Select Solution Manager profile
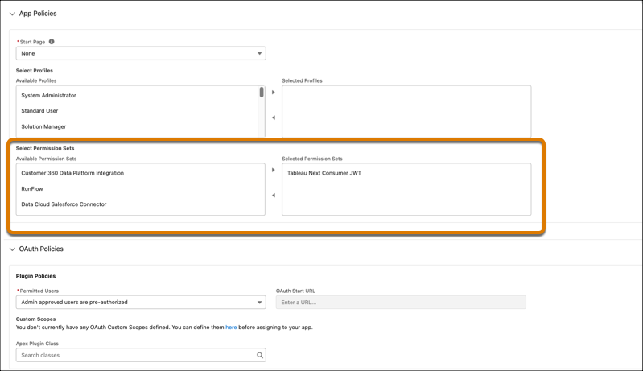Image resolution: width=643 pixels, height=371 pixels. pyautogui.click(x=43, y=126)
